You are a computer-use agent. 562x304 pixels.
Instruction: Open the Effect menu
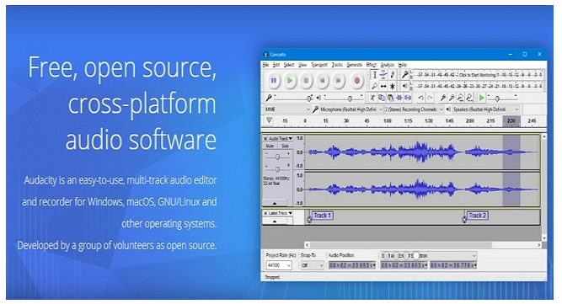pos(372,65)
